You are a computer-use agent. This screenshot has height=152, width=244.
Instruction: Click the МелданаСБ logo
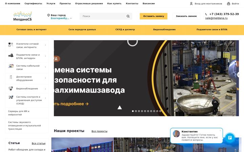[x=23, y=16]
